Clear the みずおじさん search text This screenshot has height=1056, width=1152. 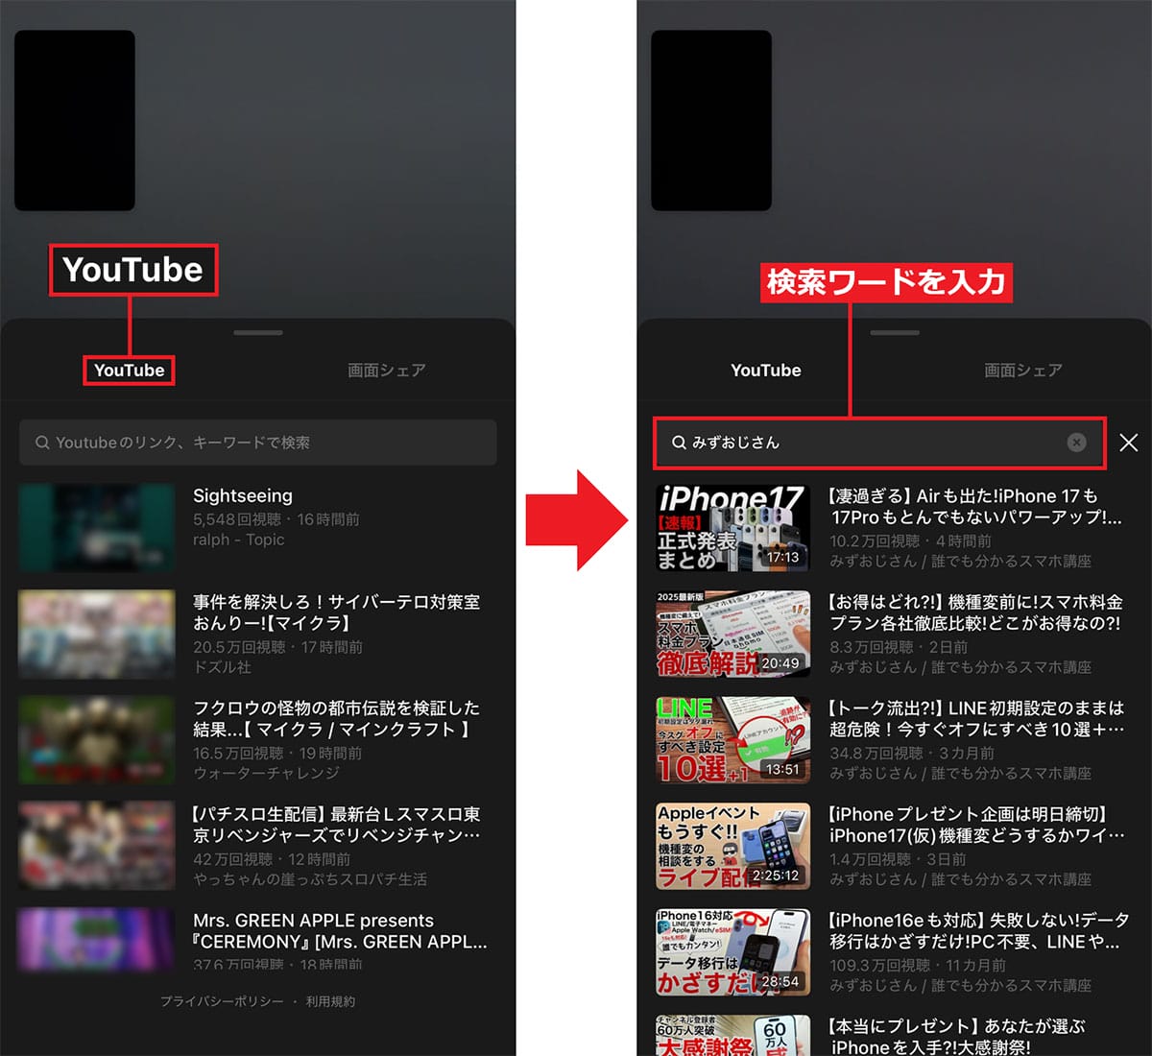[1076, 443]
